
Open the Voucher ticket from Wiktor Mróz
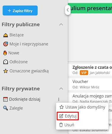(90, 84)
